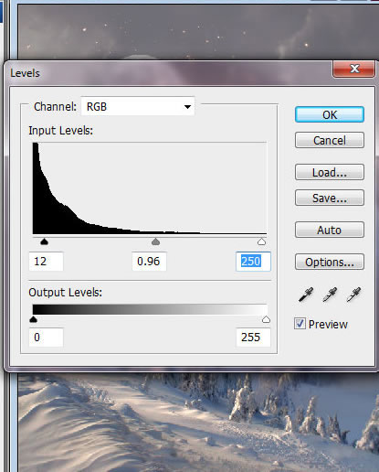Grab the input white point slider

(x=261, y=241)
